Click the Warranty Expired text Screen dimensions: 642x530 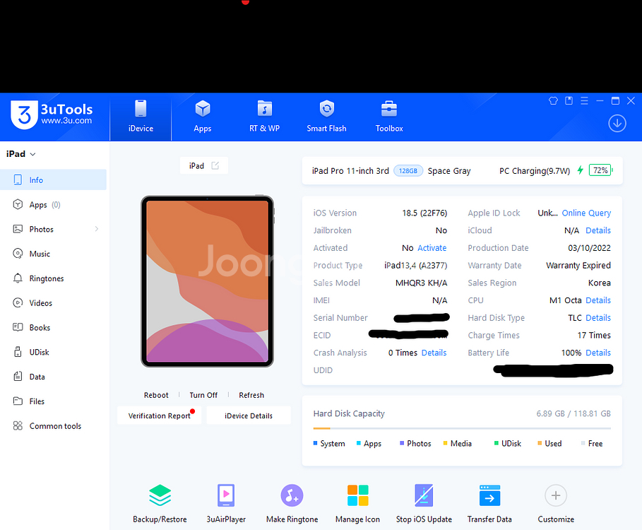(578, 266)
